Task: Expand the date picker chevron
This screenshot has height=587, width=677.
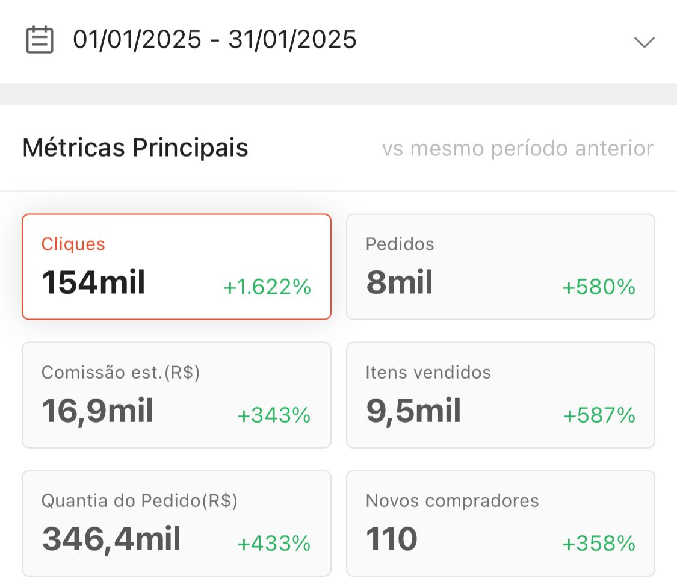Action: pos(645,42)
